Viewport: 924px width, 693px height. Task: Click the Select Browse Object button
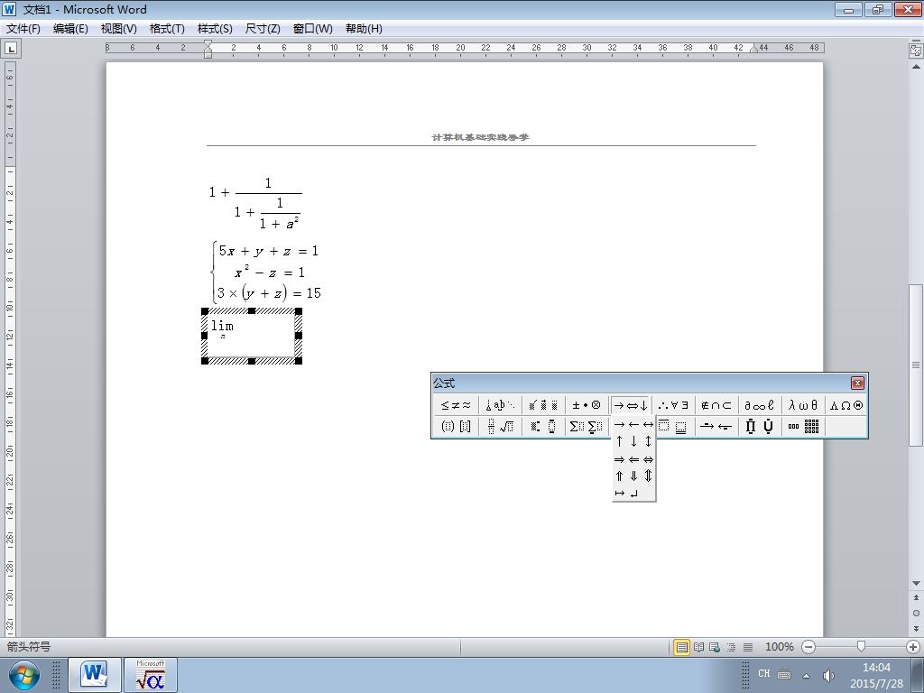click(916, 613)
